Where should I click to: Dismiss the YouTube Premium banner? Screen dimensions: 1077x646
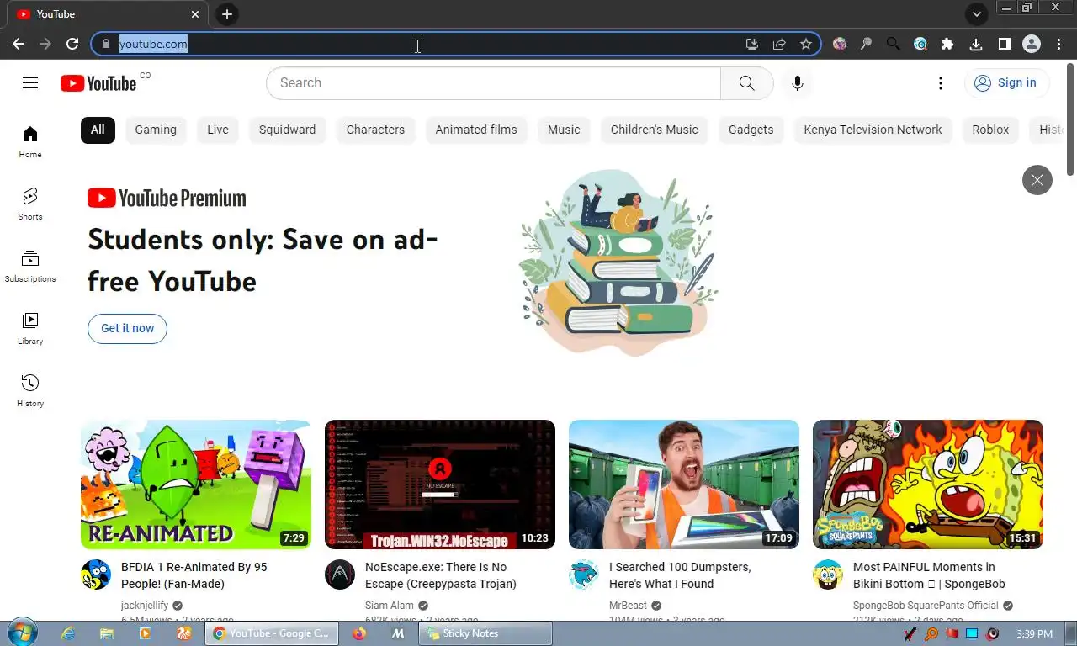click(1037, 180)
